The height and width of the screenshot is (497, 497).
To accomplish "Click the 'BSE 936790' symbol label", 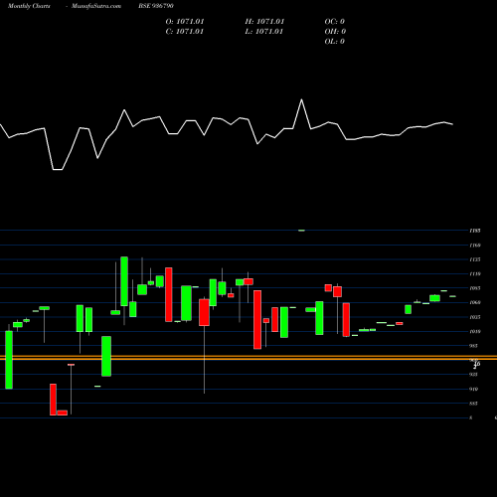I will point(156,6).
